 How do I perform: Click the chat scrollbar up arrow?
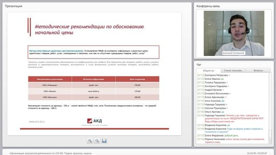coord(270,139)
